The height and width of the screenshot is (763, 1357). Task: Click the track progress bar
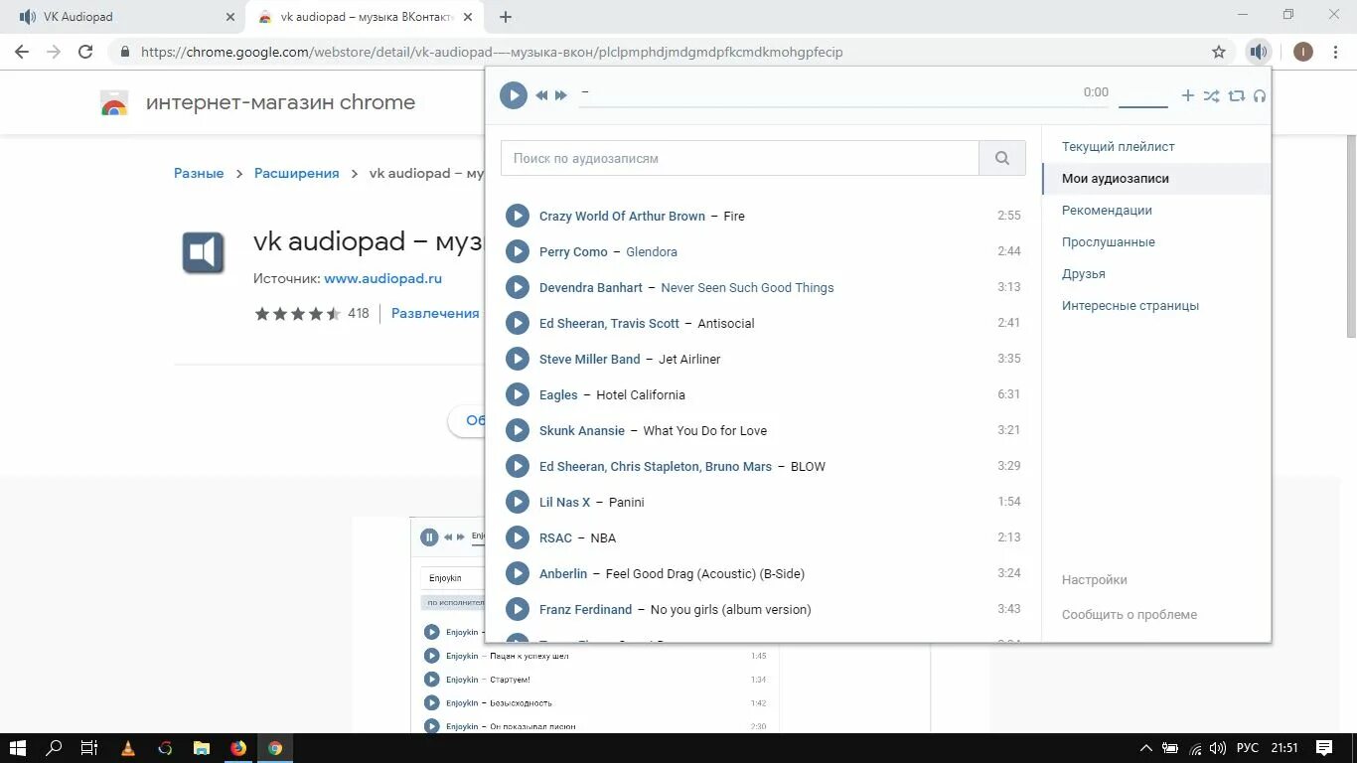pyautogui.click(x=844, y=105)
